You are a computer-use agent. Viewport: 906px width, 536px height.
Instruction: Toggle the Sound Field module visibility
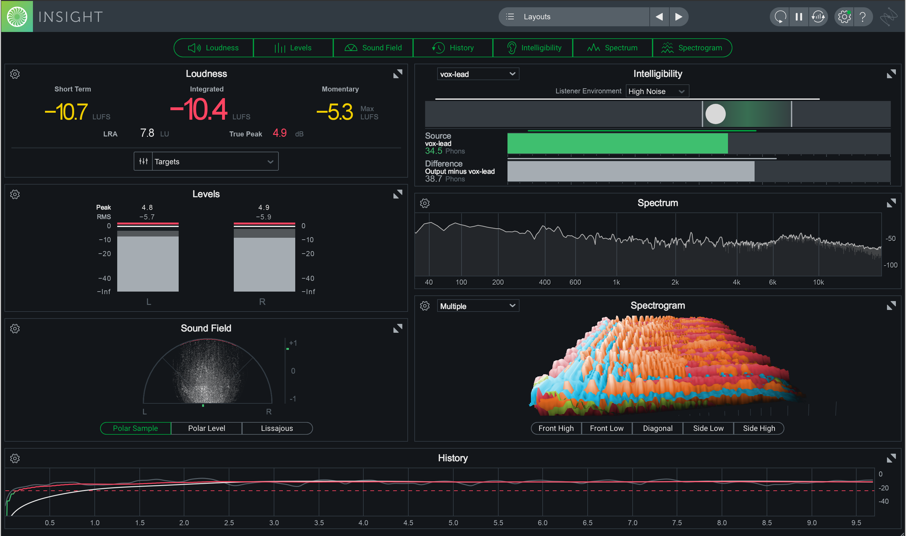coord(373,48)
